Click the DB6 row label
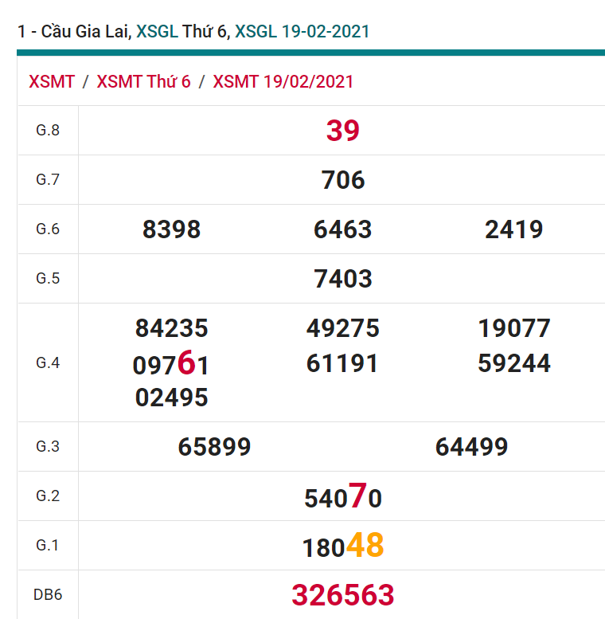This screenshot has height=619, width=605. point(48,595)
